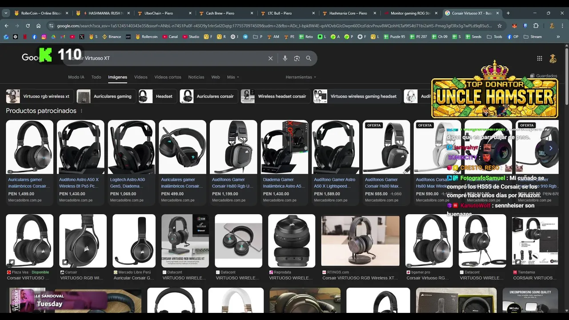Viewport: 569px width, 320px height.
Task: View site information icon in address bar
Action: click(50, 26)
